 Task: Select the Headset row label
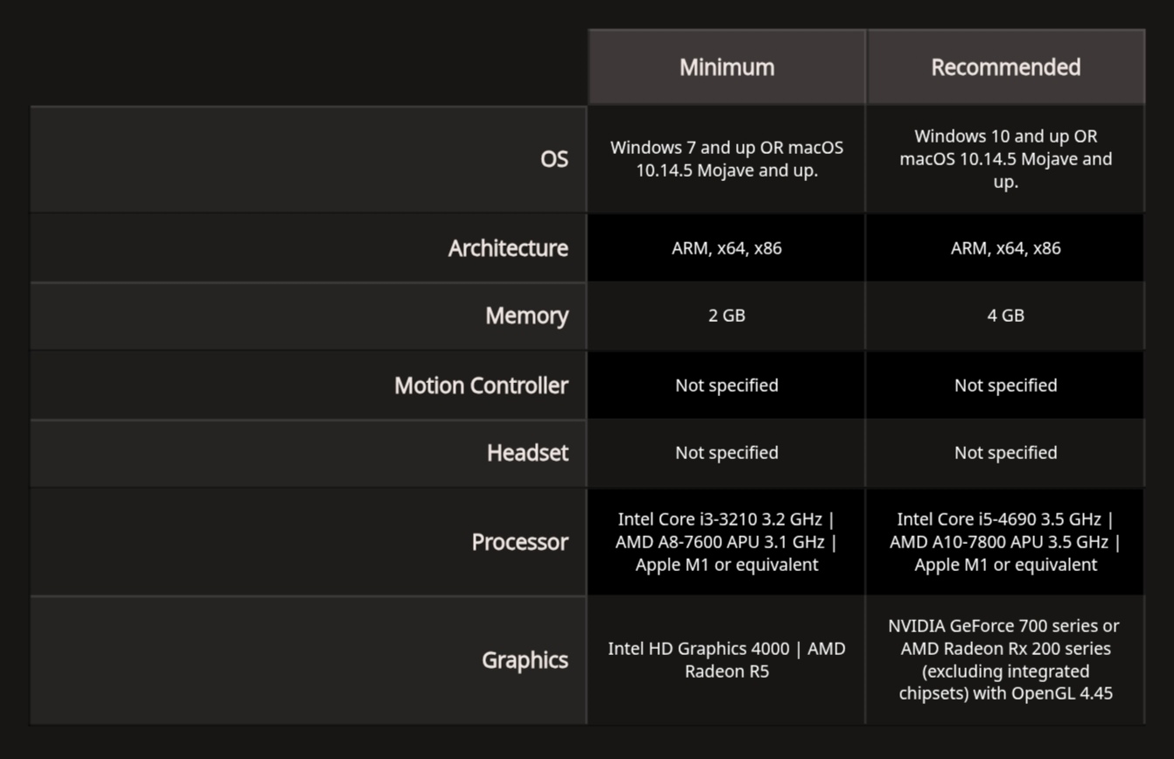527,453
